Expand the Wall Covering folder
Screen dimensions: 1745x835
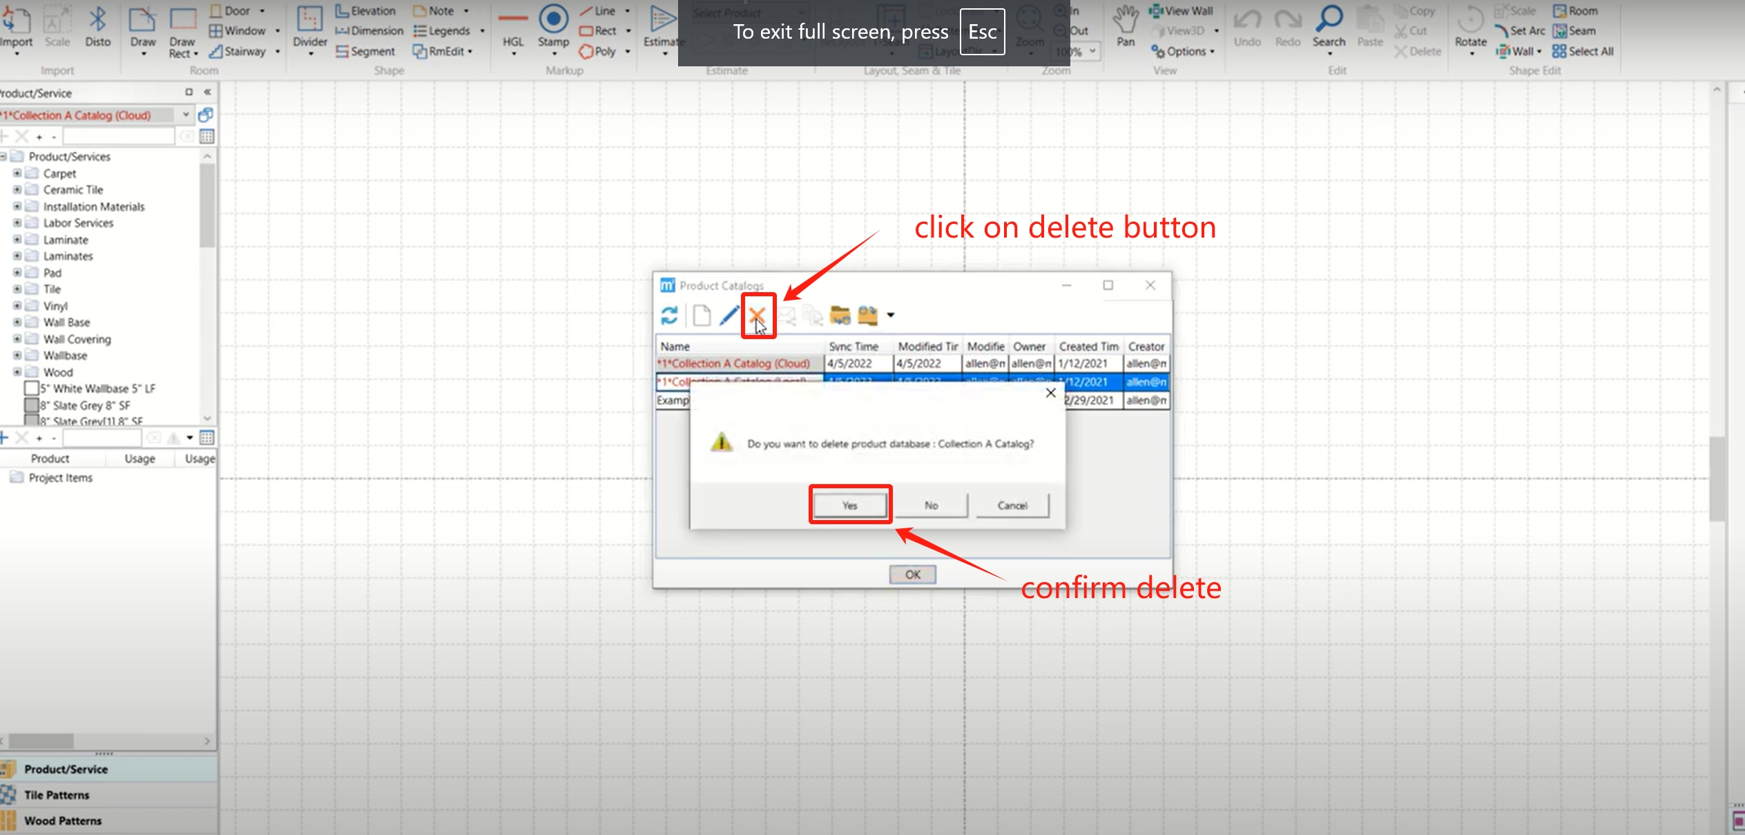pos(17,338)
